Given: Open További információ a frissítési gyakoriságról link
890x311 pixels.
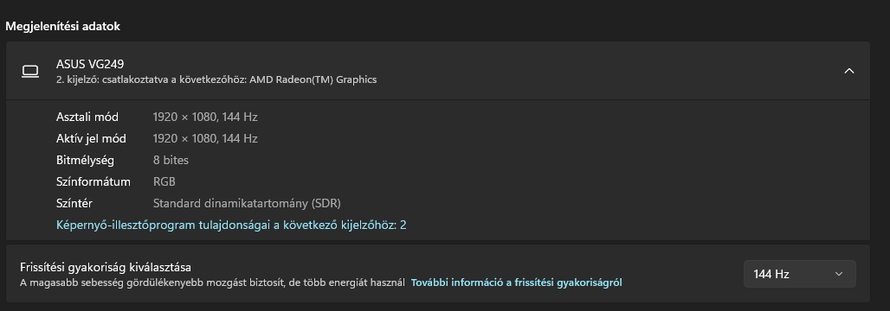Looking at the screenshot, I should point(516,282).
